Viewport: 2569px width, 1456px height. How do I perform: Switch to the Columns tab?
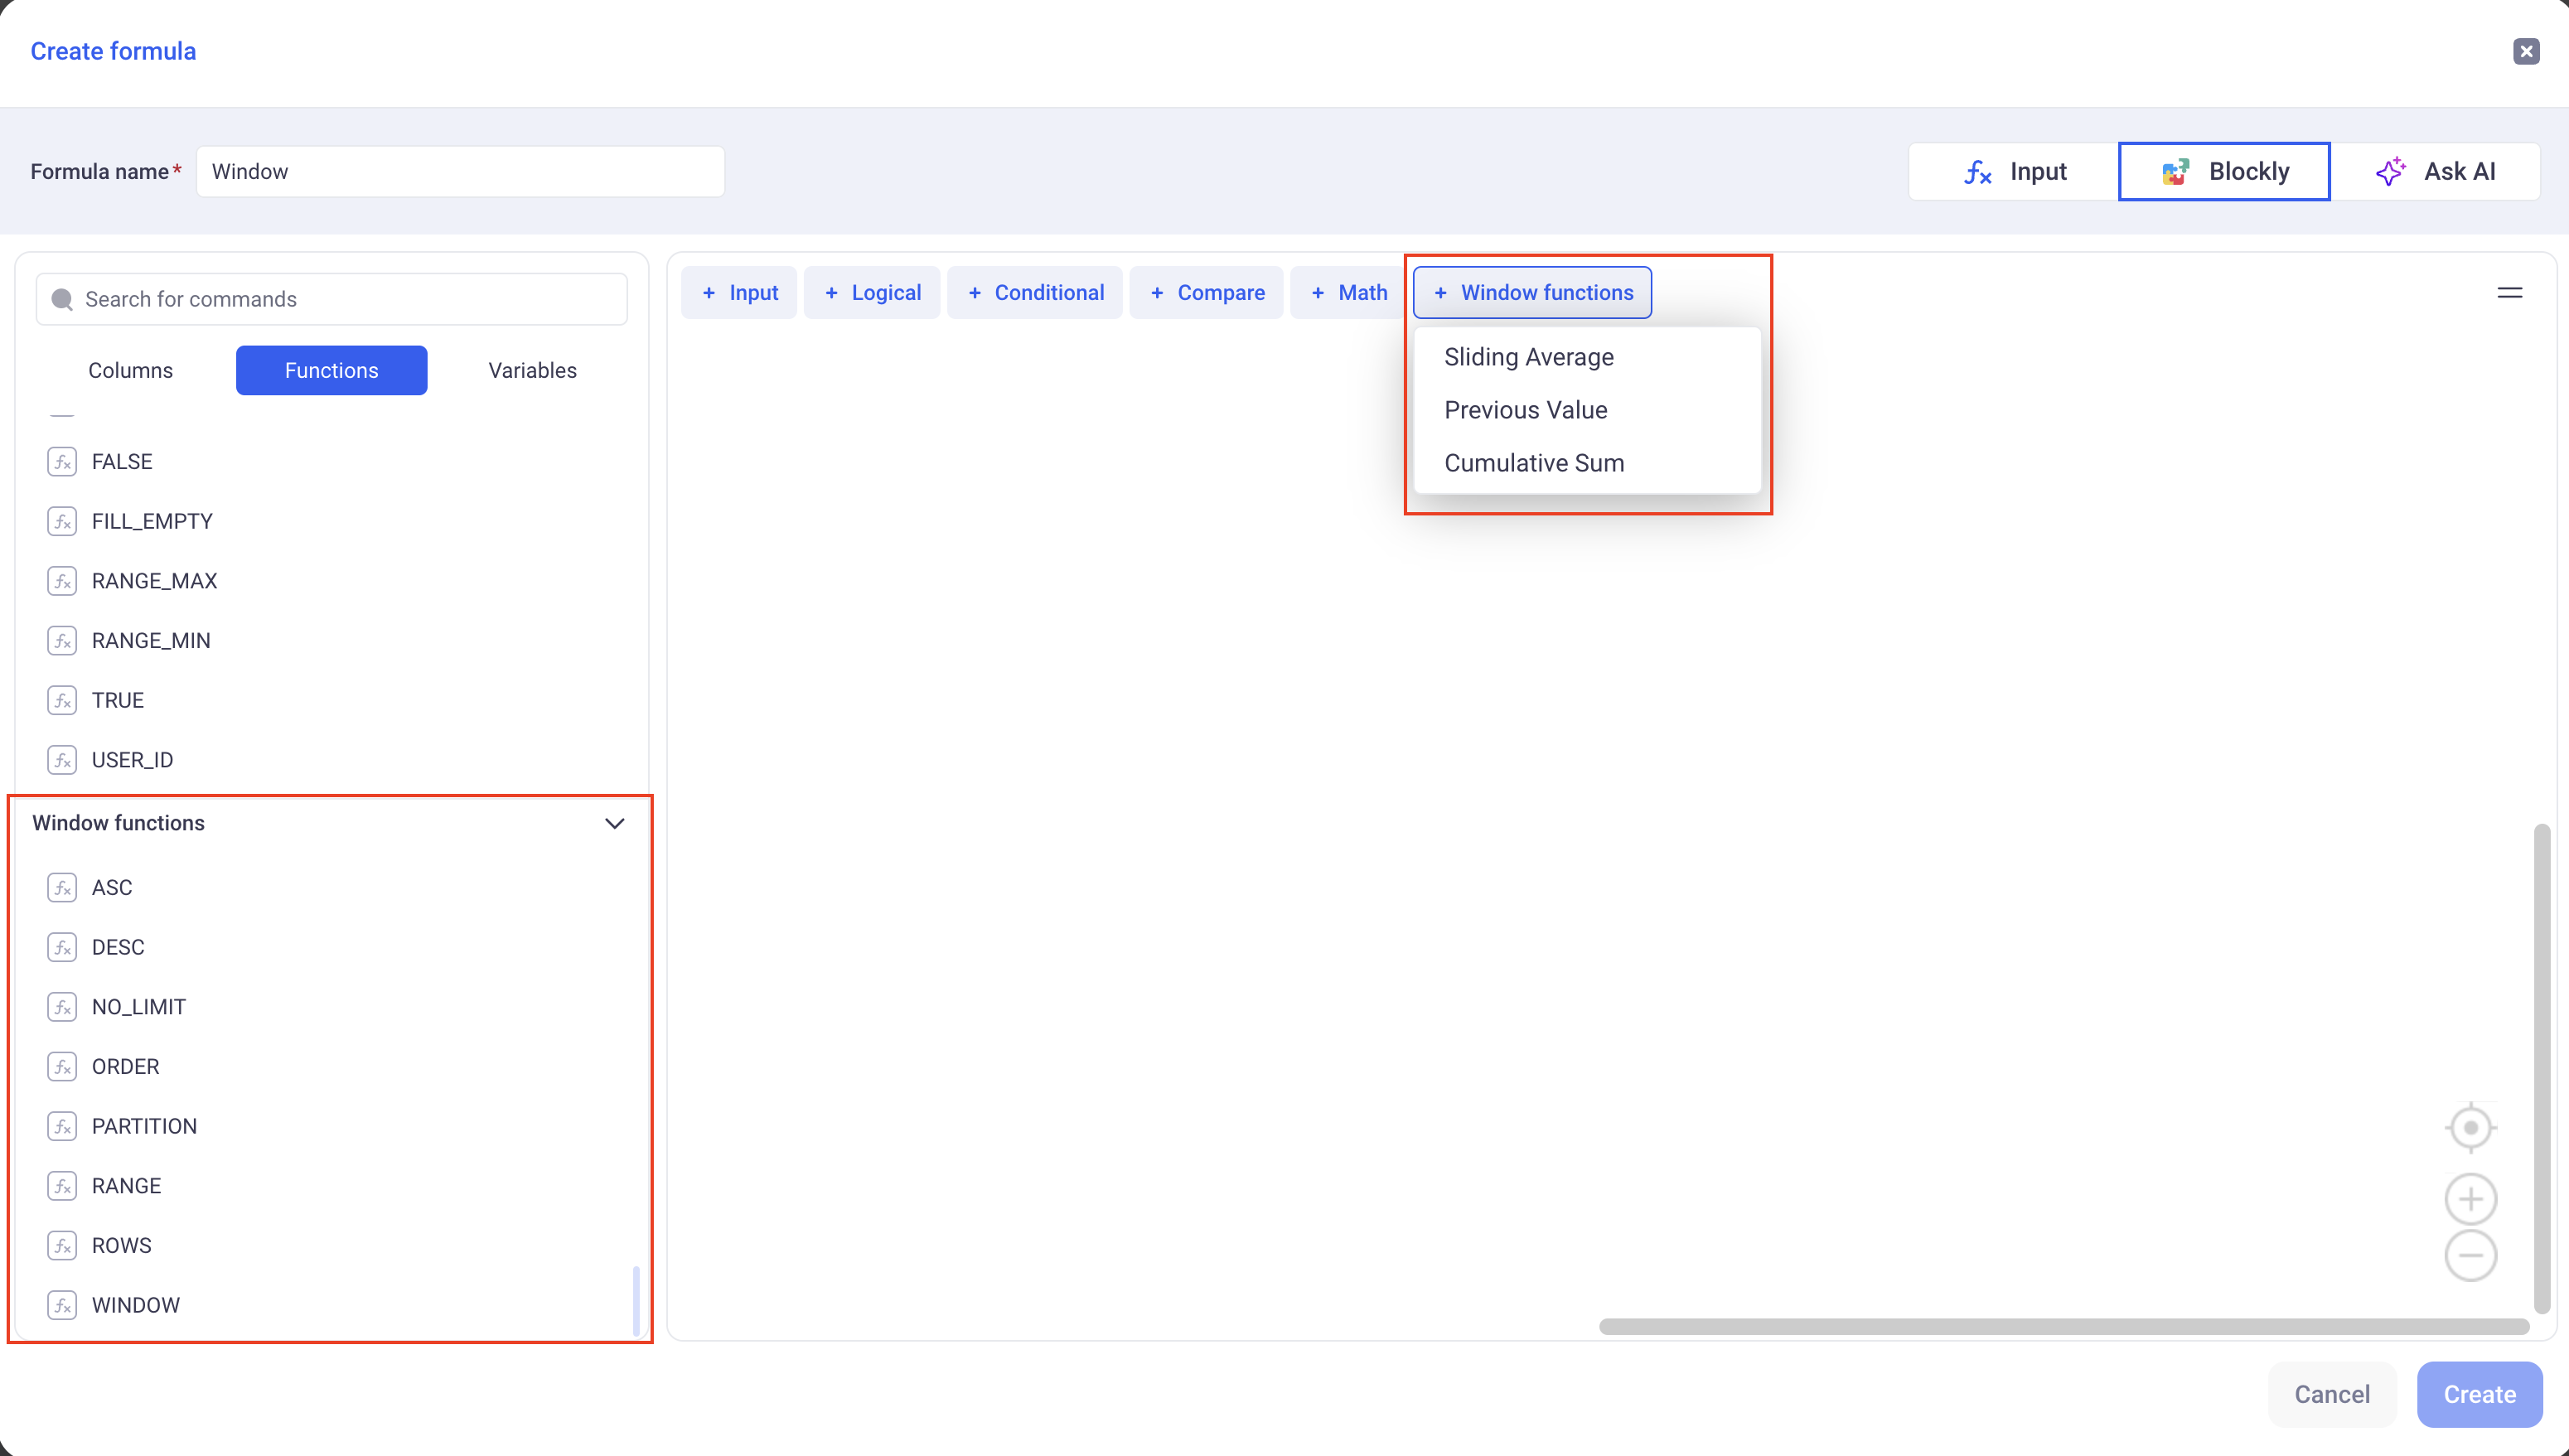pyautogui.click(x=130, y=371)
